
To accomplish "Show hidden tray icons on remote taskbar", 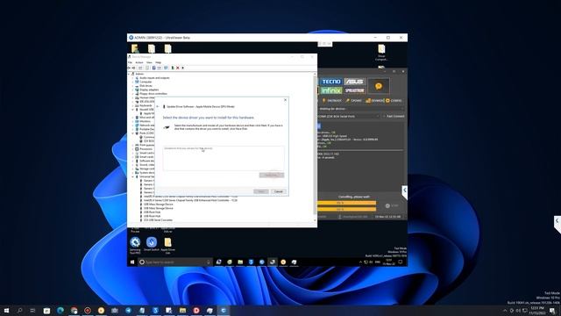I will [x=360, y=262].
